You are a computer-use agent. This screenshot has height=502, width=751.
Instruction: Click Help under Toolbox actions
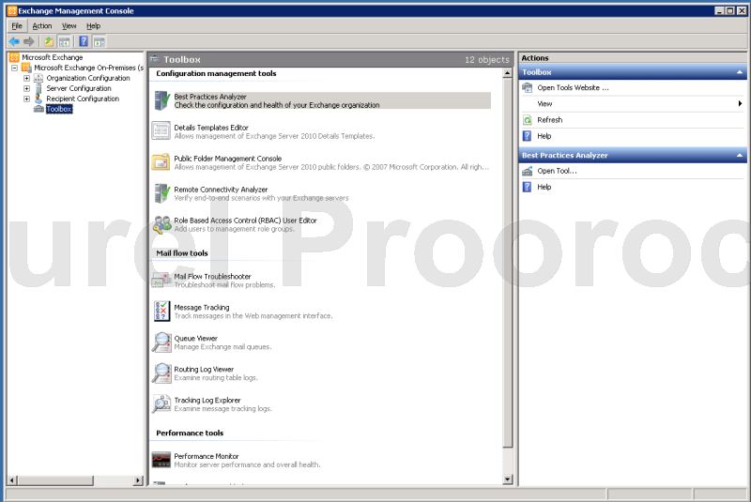[x=544, y=136]
